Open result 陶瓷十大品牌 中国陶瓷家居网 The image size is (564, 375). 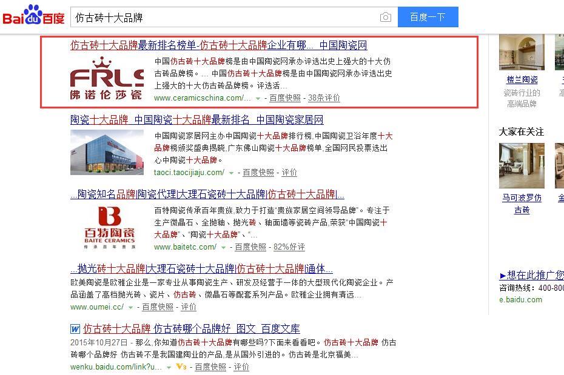(x=196, y=119)
